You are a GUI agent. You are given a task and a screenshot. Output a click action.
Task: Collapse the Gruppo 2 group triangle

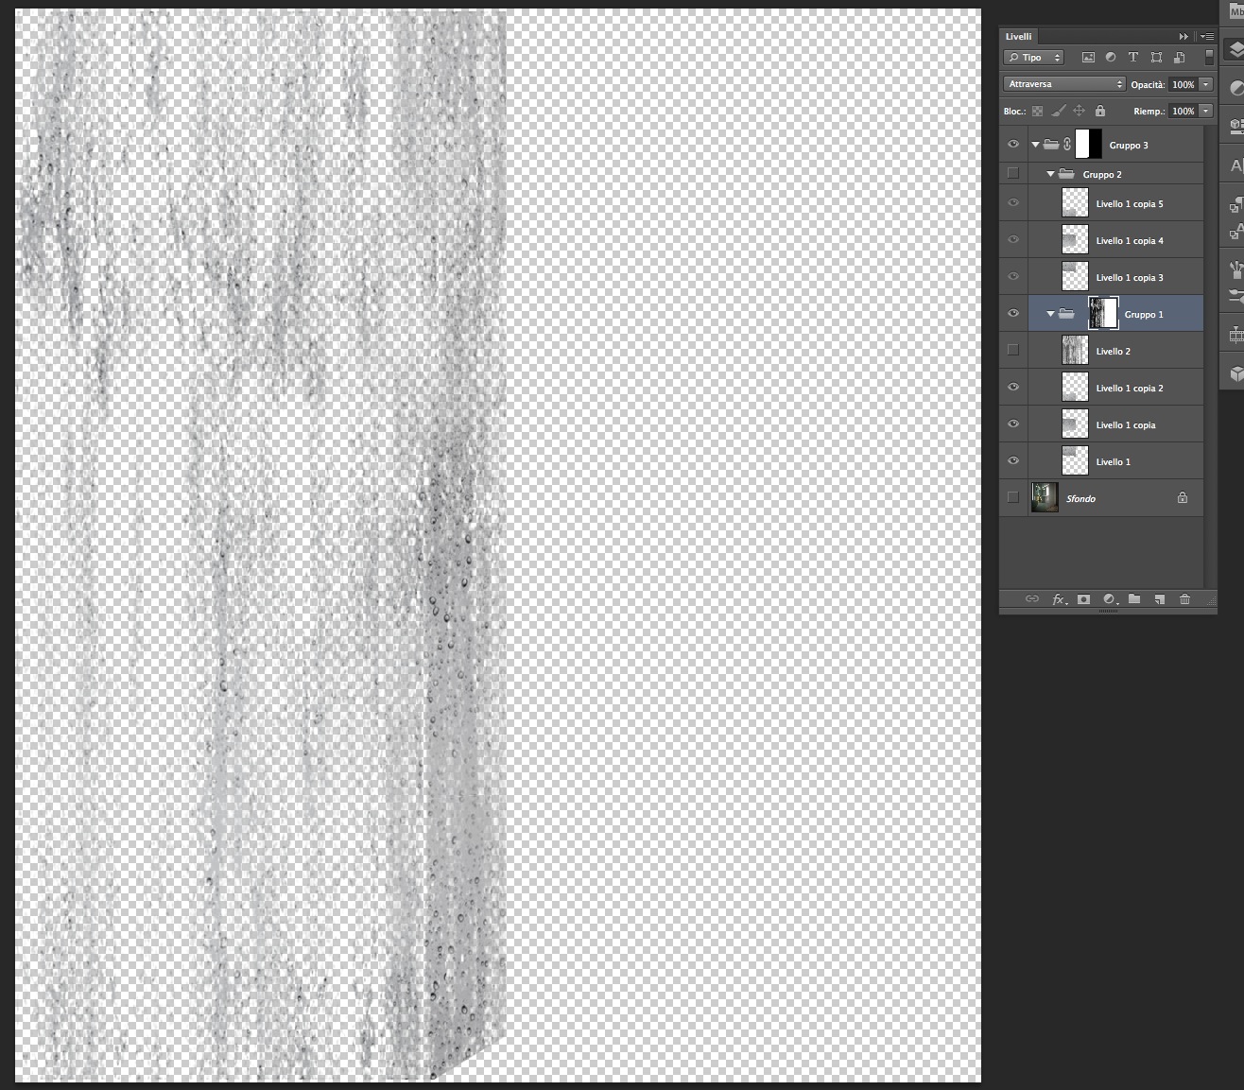[x=1050, y=174]
